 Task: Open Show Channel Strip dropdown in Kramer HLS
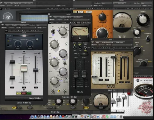click(x=66, y=17)
